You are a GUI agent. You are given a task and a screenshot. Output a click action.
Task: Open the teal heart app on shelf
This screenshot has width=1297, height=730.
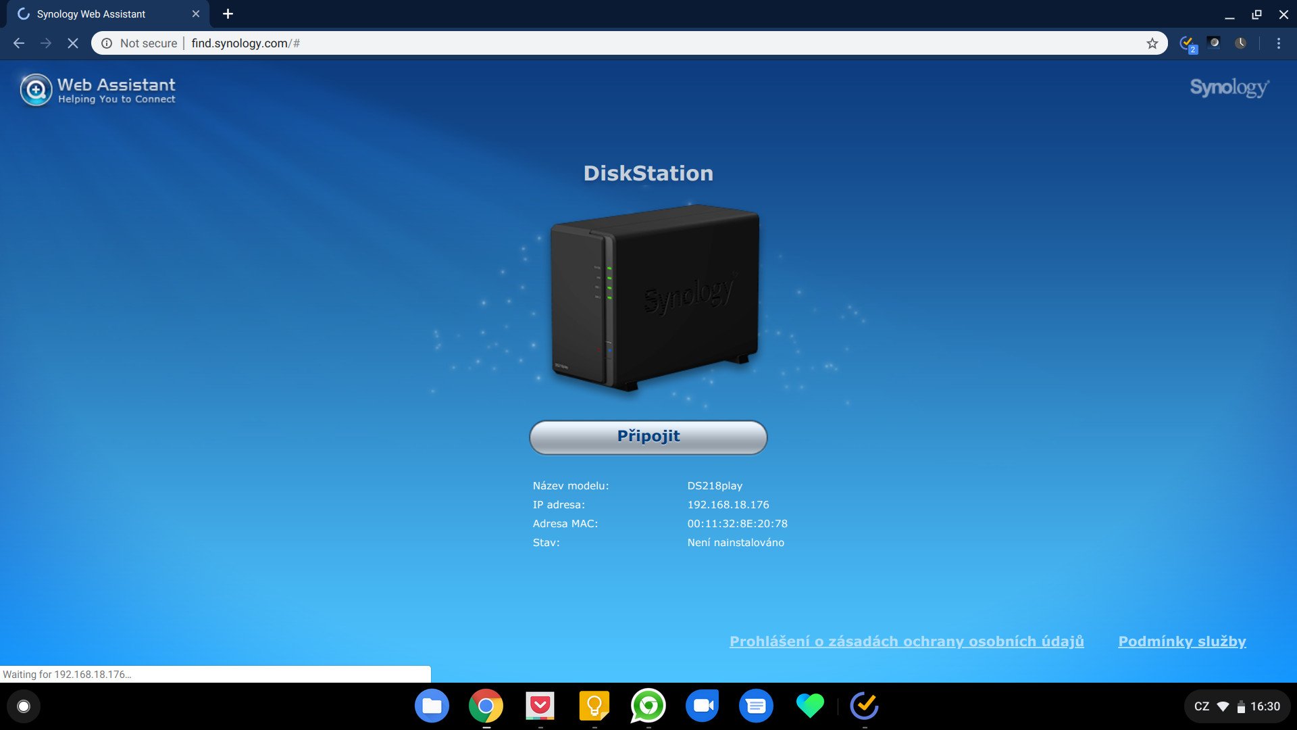pyautogui.click(x=810, y=706)
